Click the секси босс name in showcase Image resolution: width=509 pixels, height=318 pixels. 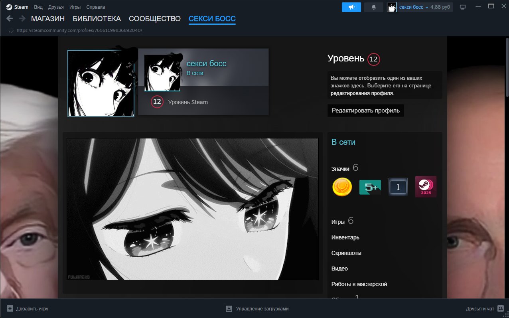207,64
